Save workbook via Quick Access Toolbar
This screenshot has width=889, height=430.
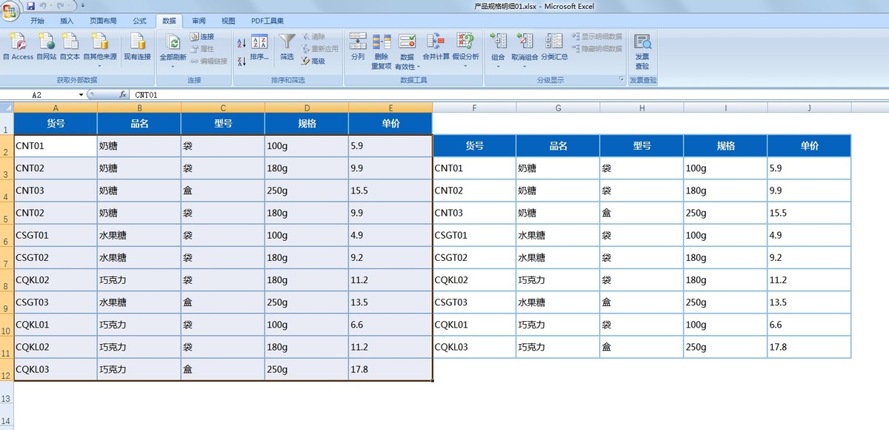30,5
